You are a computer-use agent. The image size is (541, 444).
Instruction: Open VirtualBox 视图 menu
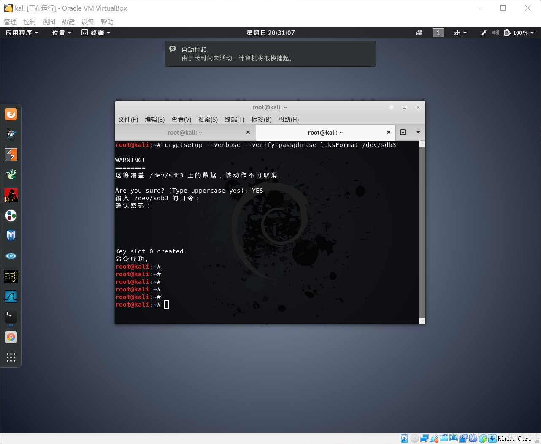[x=49, y=22]
